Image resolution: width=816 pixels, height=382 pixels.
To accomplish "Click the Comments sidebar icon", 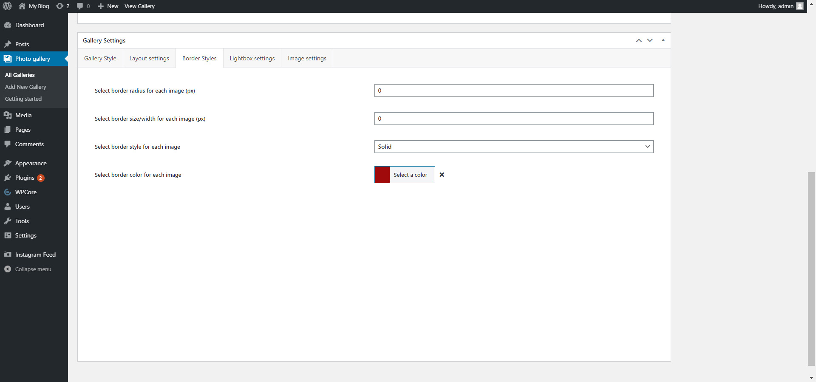I will tap(8, 144).
